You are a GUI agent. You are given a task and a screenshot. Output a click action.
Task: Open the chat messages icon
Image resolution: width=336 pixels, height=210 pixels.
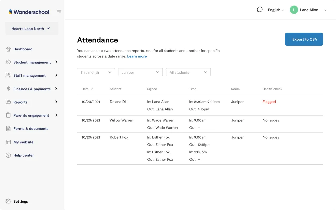(259, 10)
